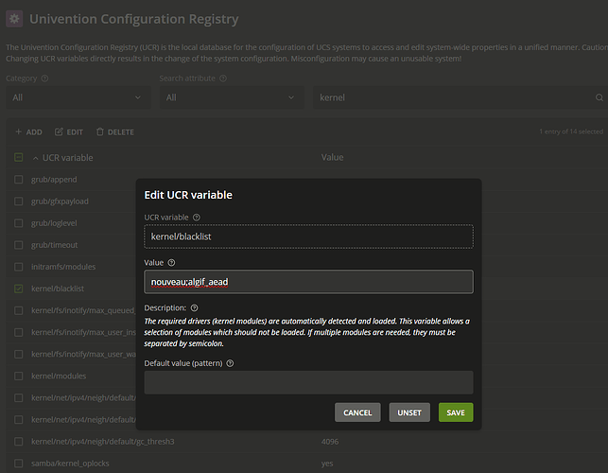
Task: Check the grub/timeout row checkbox
Action: coord(18,245)
